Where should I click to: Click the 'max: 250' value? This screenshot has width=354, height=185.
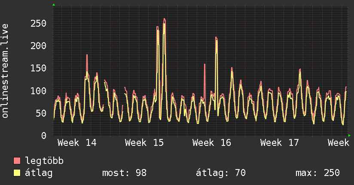(x=317, y=173)
